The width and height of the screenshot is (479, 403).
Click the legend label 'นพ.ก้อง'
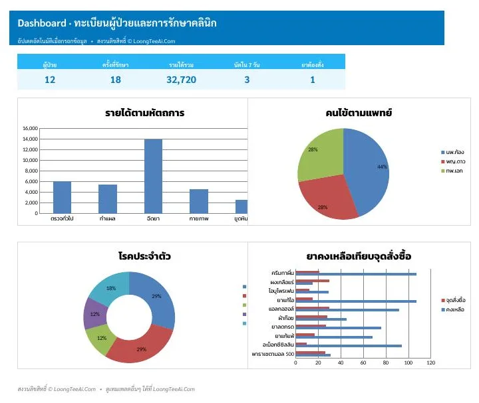click(455, 152)
